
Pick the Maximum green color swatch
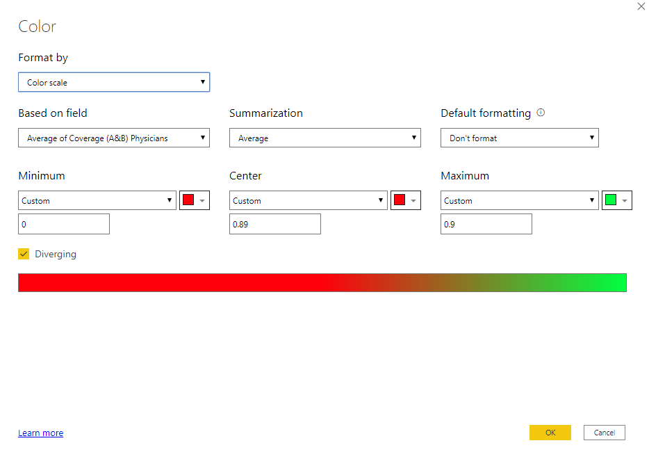tap(617, 200)
